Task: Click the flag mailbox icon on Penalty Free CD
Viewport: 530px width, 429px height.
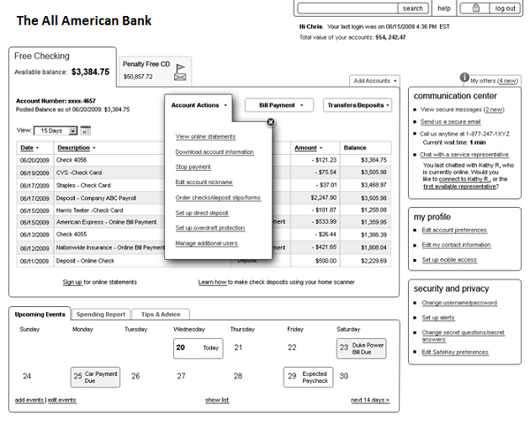Action: [180, 72]
